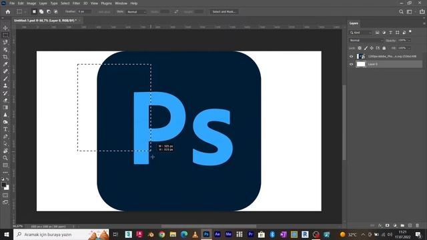Open Windows Start menu
The image size is (427, 240).
coord(6,235)
